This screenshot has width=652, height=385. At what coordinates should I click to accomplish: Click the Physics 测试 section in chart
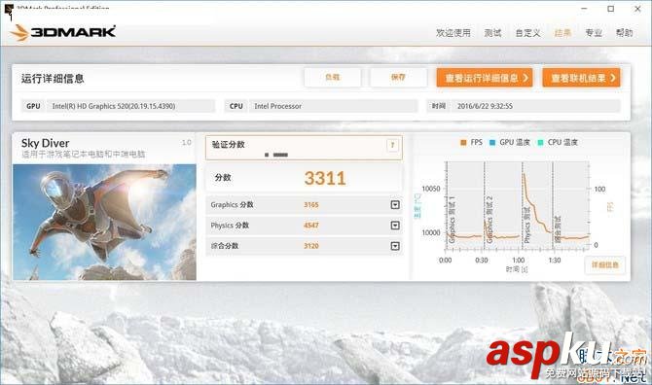pos(537,205)
